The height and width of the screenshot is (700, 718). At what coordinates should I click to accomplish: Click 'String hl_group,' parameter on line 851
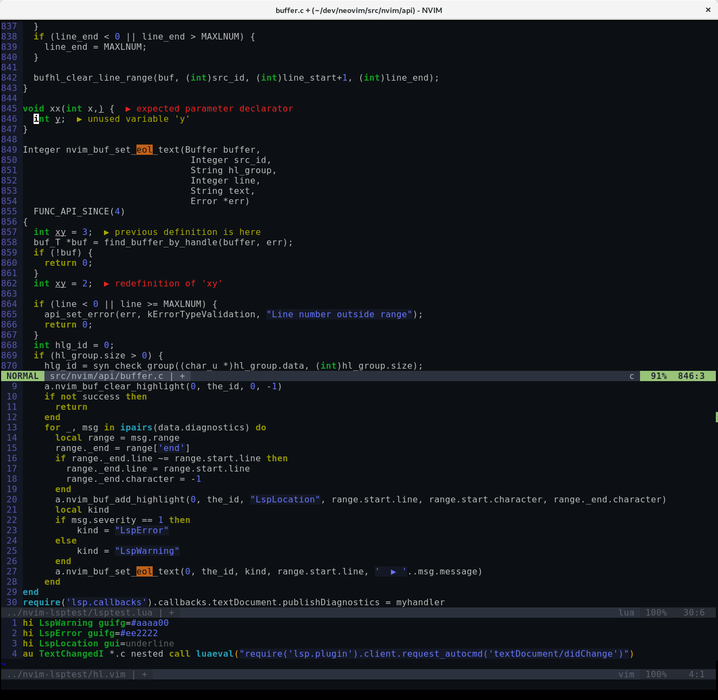pos(234,171)
